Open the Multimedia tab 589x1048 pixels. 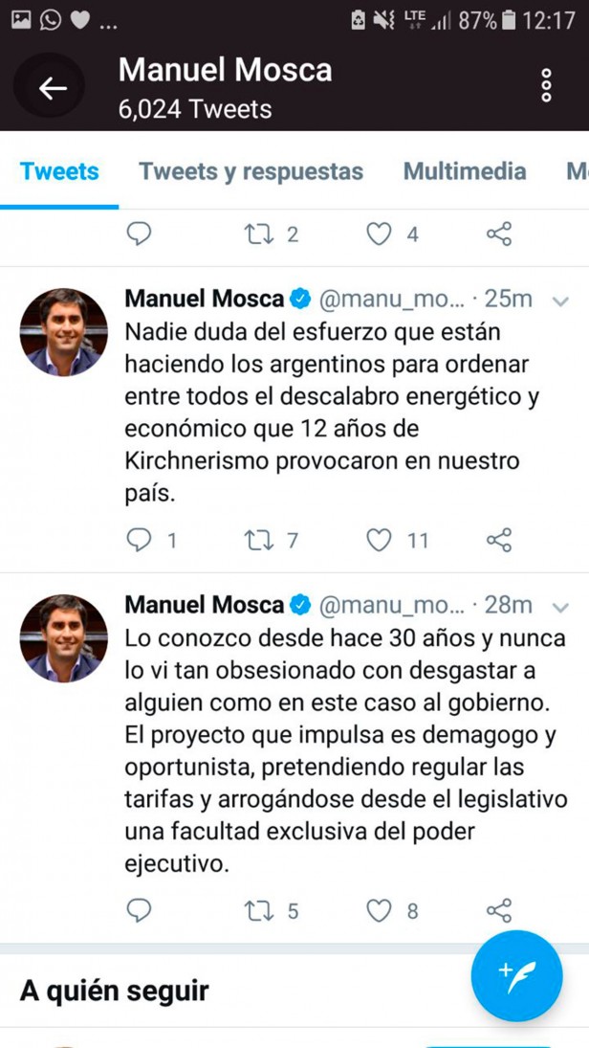[465, 171]
